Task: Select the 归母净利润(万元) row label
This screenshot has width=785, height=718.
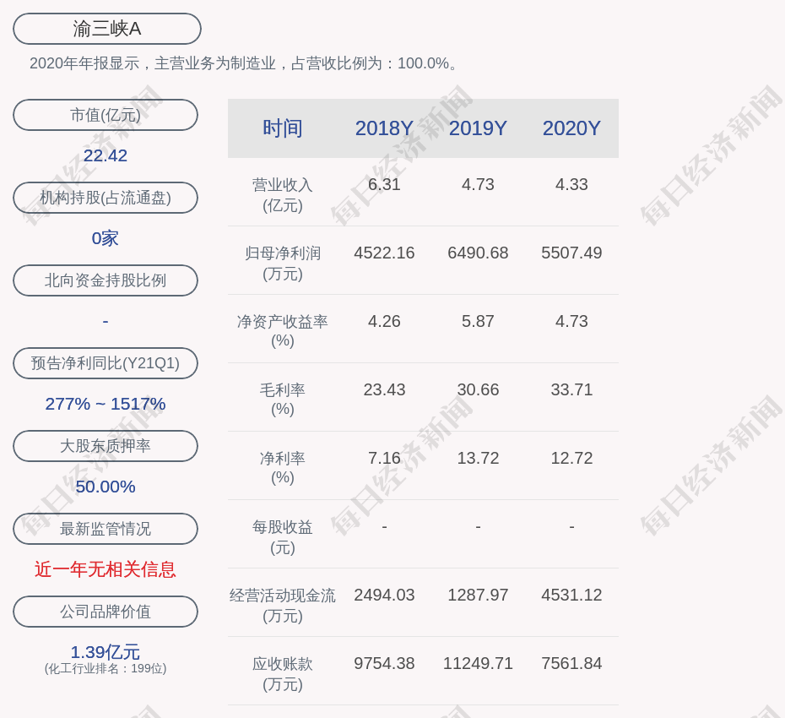Action: pyautogui.click(x=283, y=263)
